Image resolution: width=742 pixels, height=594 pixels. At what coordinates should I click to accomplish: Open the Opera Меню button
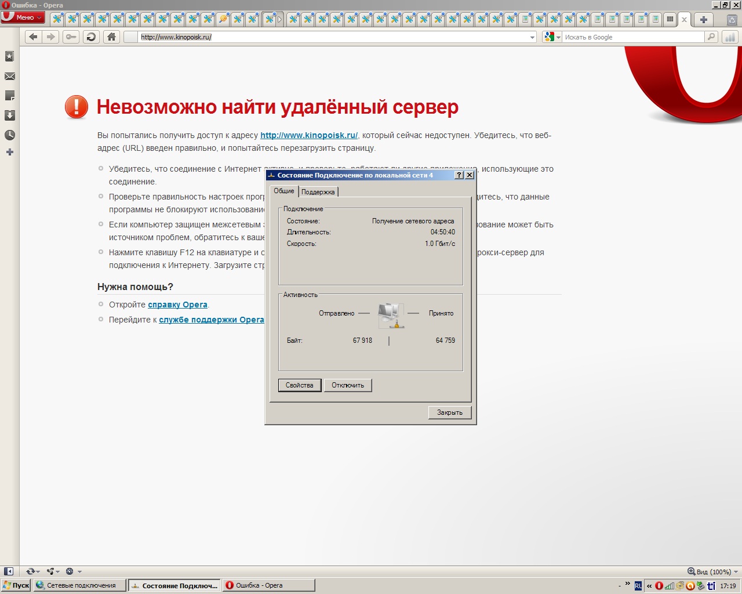(x=23, y=17)
